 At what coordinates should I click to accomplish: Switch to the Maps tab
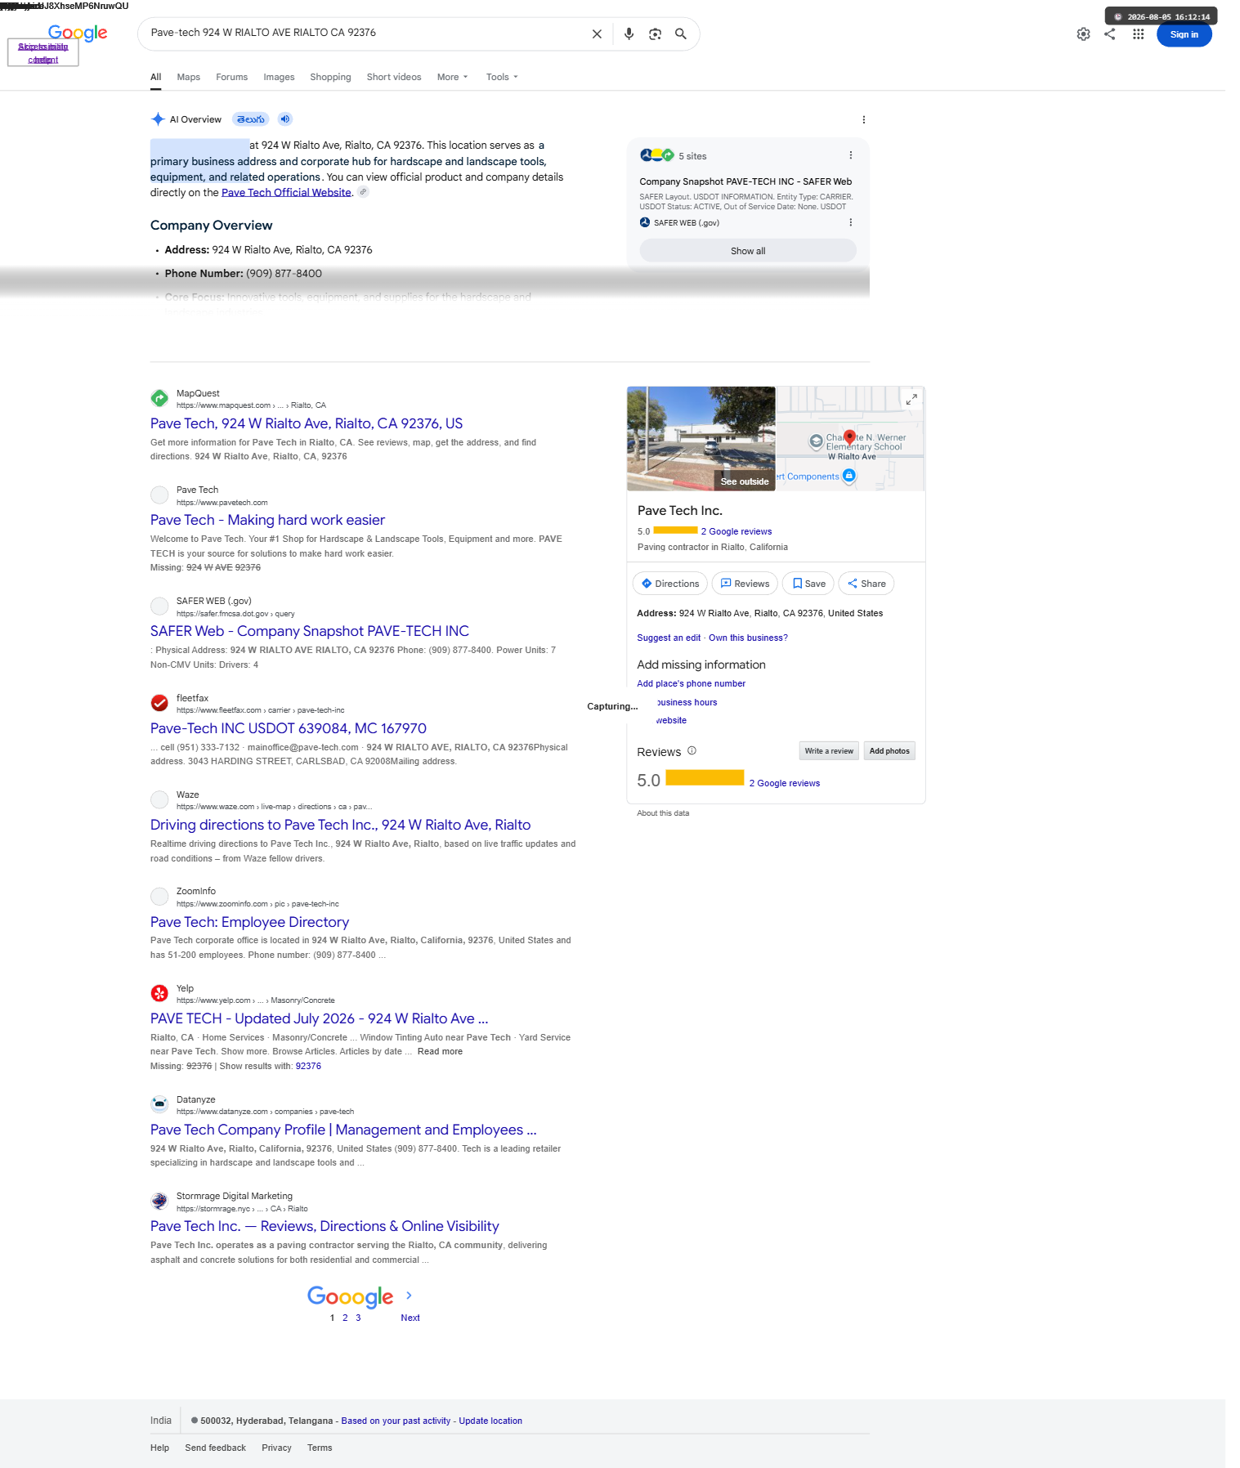click(x=188, y=77)
